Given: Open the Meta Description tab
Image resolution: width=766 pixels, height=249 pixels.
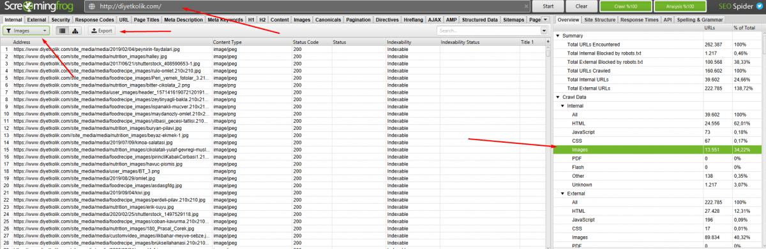Looking at the screenshot, I should (184, 20).
